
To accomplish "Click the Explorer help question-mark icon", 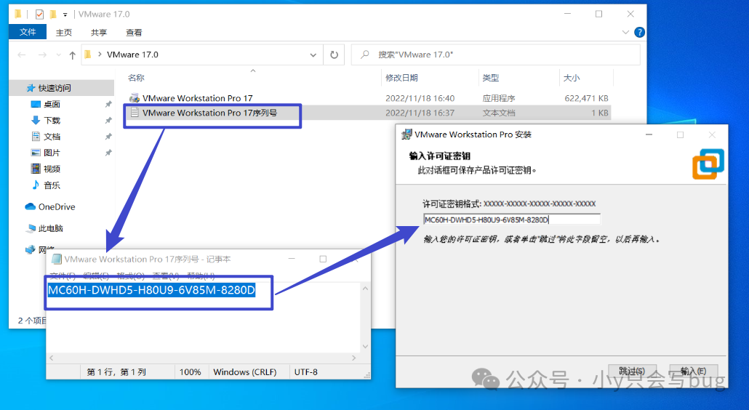I will coord(639,32).
